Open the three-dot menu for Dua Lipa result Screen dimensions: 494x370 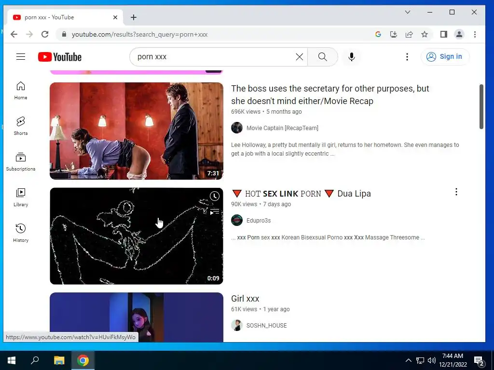(456, 192)
